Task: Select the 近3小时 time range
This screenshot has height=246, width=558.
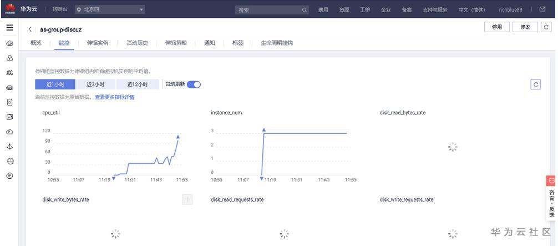Action: coord(95,84)
